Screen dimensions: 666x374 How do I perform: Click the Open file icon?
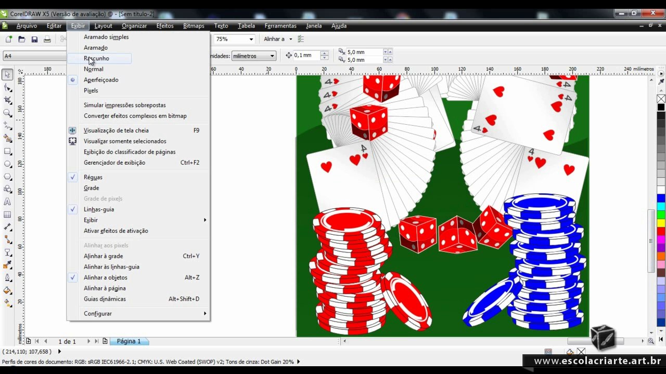[x=22, y=39]
